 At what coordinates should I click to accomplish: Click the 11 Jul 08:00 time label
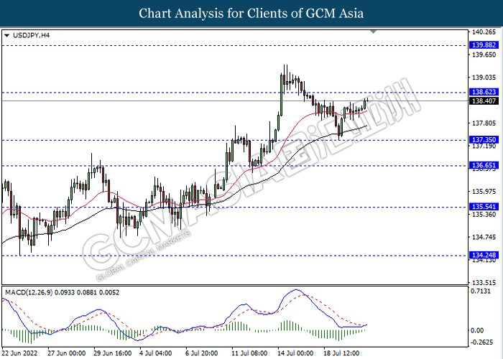pyautogui.click(x=249, y=353)
